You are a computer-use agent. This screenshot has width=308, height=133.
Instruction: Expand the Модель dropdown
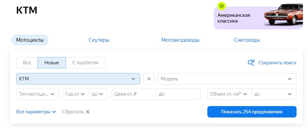click(227, 79)
